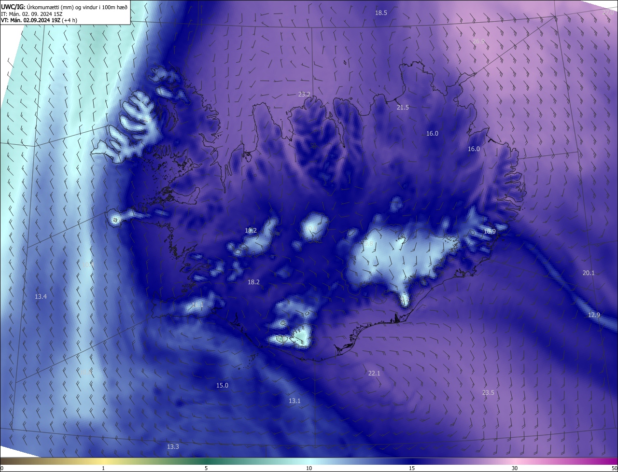This screenshot has width=618, height=472.
Task: Select the 13.3 value on the map
Action: [x=173, y=447]
